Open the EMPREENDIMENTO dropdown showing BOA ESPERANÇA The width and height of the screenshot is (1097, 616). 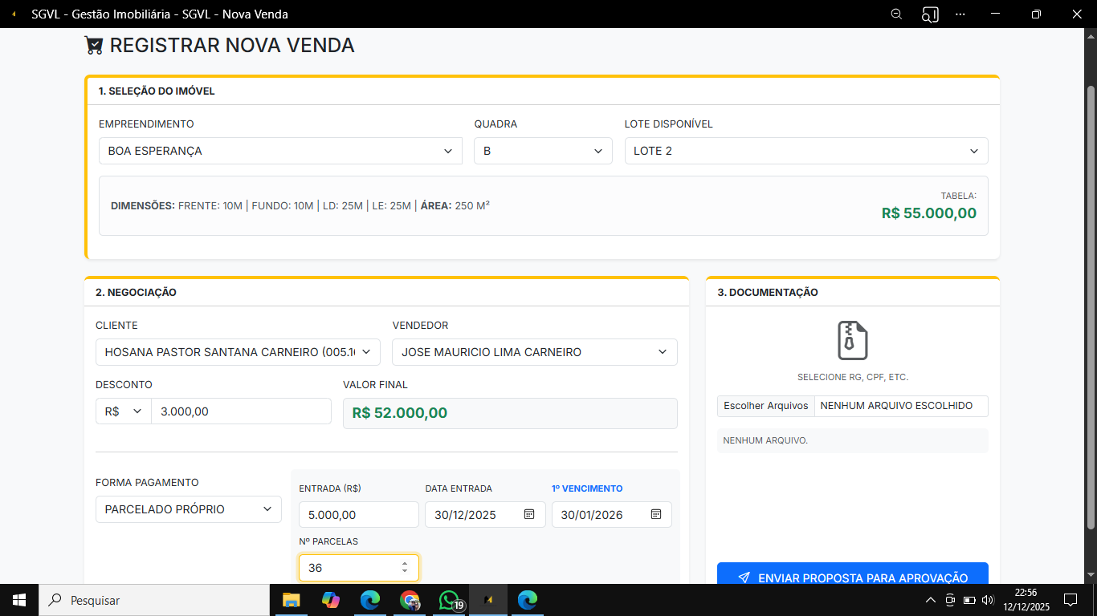[x=447, y=151]
